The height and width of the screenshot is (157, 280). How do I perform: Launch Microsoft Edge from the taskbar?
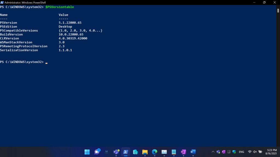154,152
